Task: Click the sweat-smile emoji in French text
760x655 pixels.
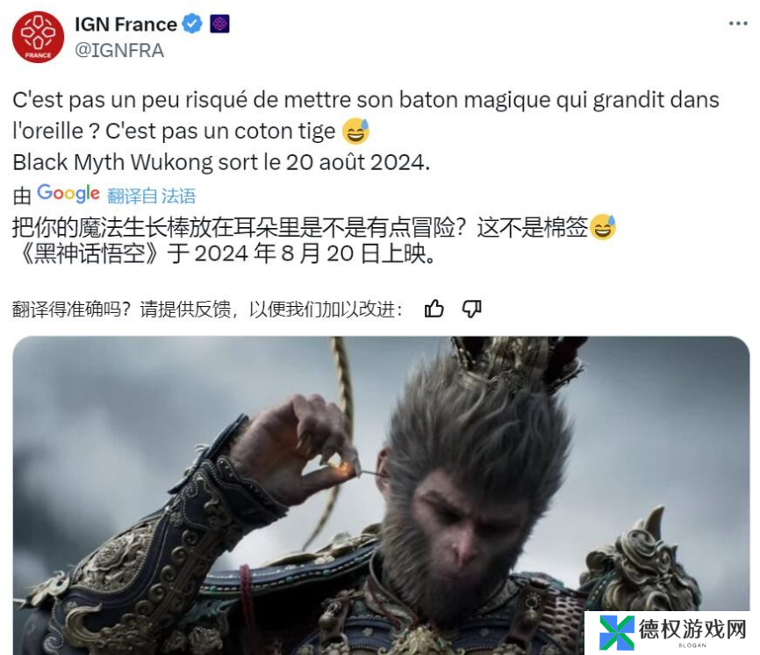Action: (x=355, y=132)
